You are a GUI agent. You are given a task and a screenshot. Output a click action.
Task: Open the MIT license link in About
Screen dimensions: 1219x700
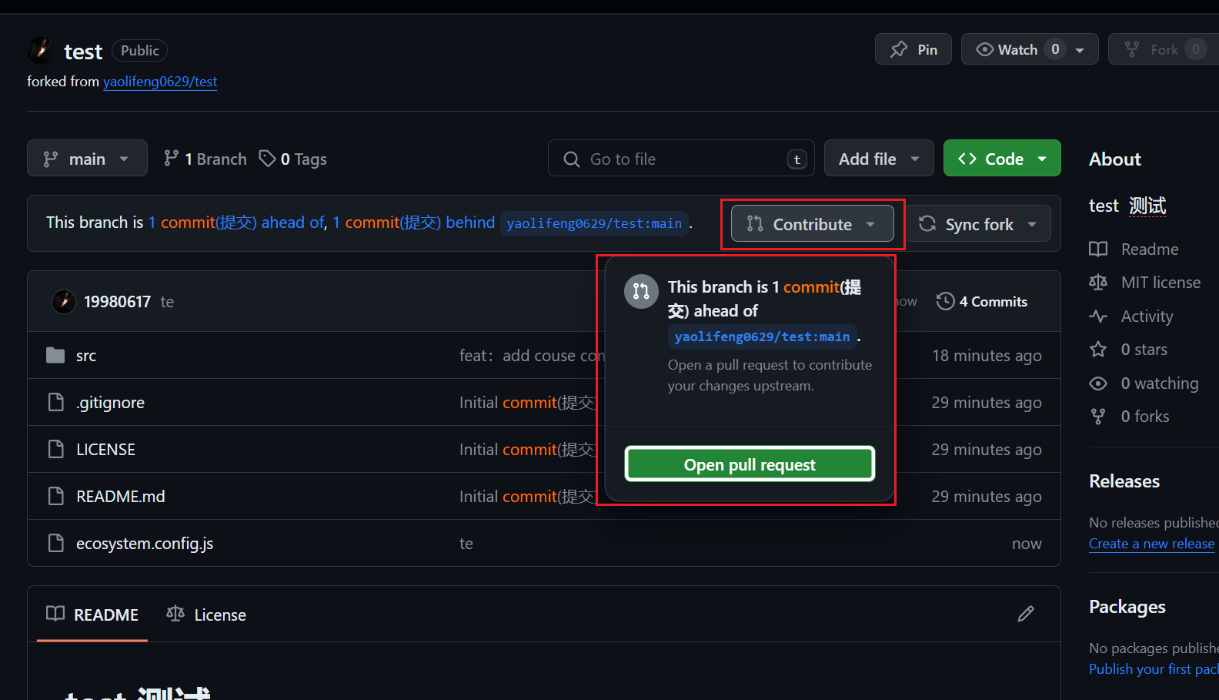(x=1144, y=283)
